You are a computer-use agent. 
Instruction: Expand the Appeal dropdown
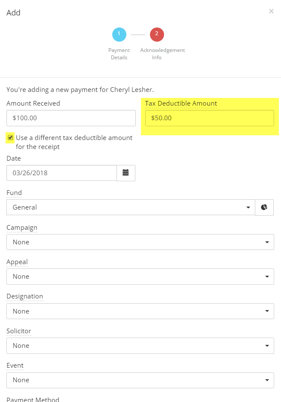pyautogui.click(x=140, y=277)
